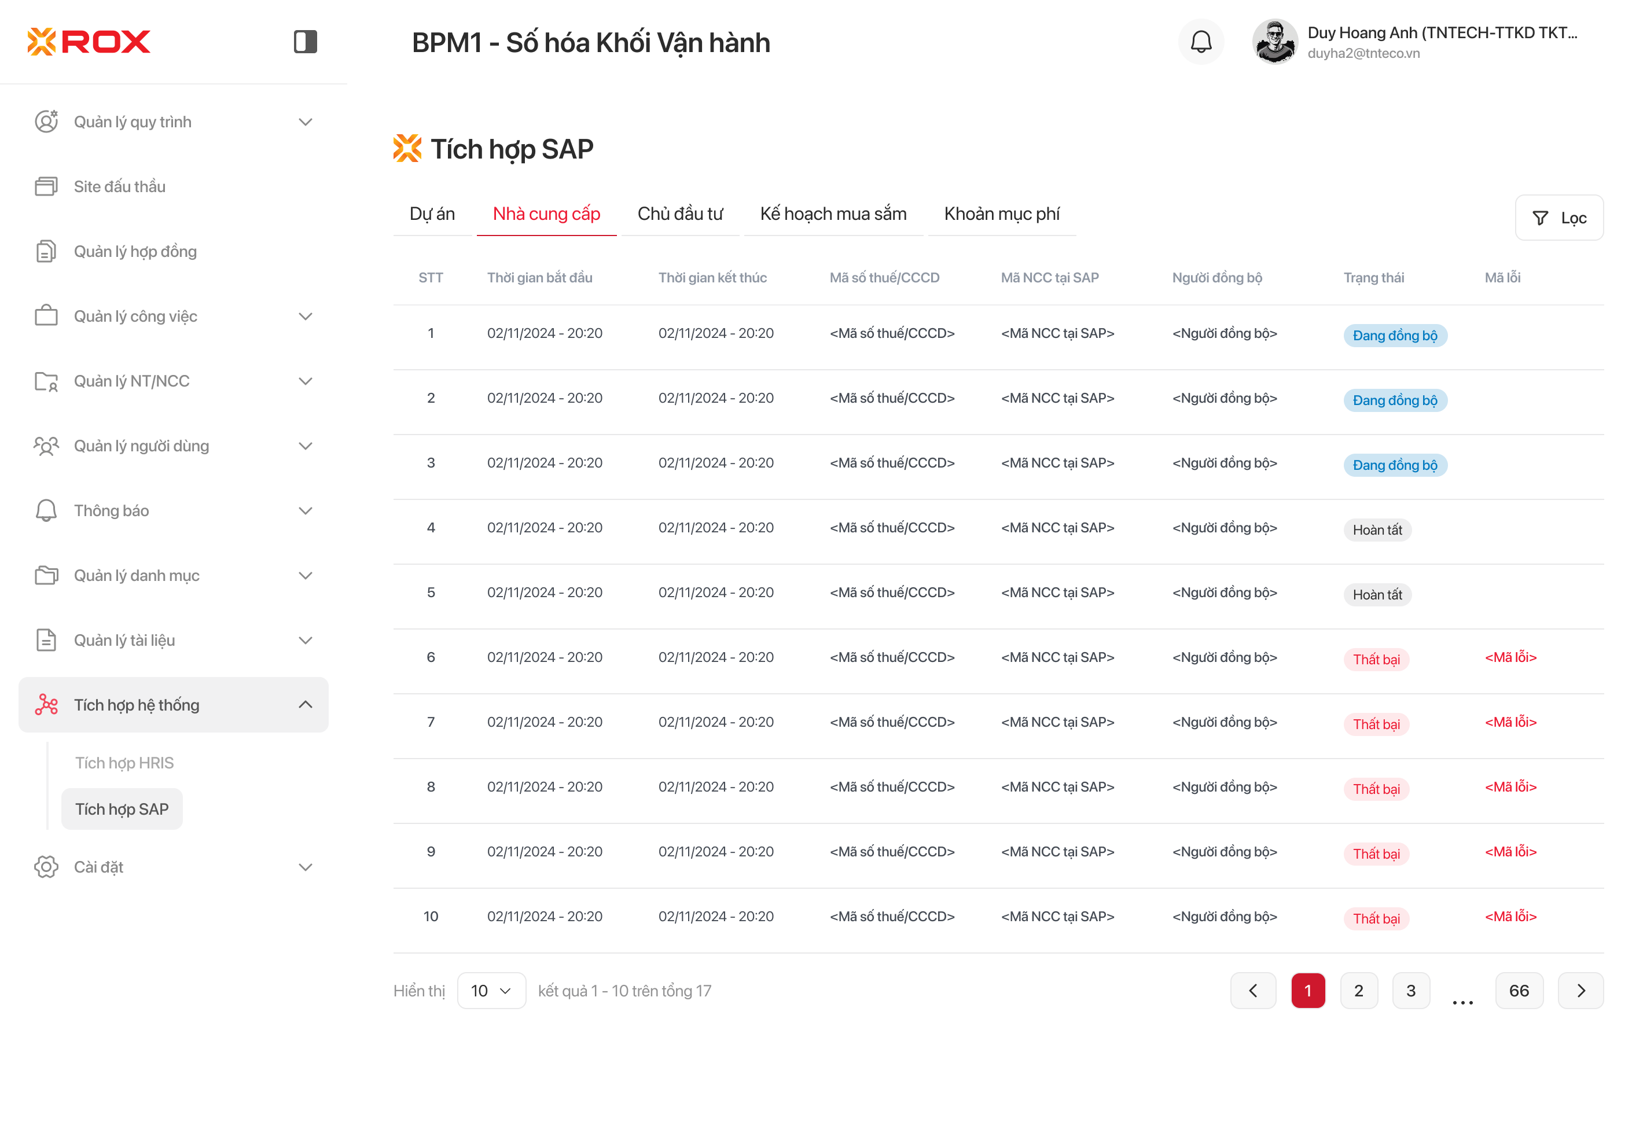
Task: Toggle the sidebar collapse icon
Action: click(305, 41)
